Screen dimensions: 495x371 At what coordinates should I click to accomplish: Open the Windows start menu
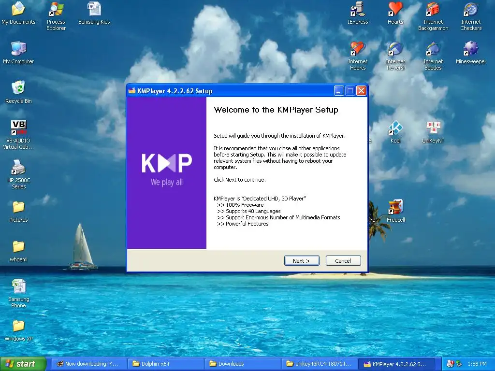[x=23, y=364]
